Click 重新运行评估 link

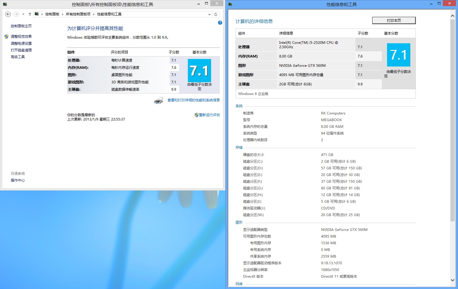pyautogui.click(x=209, y=115)
